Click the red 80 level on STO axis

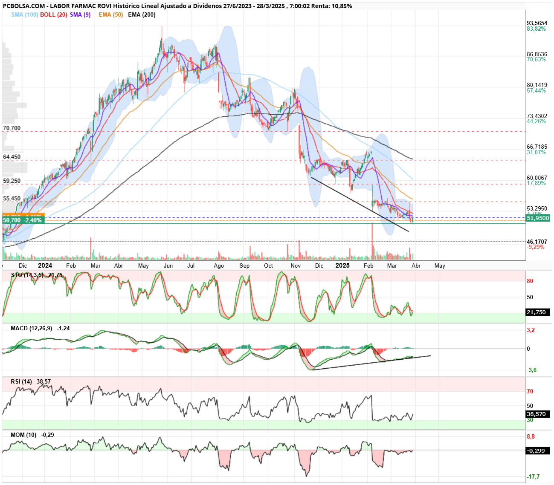(x=530, y=281)
